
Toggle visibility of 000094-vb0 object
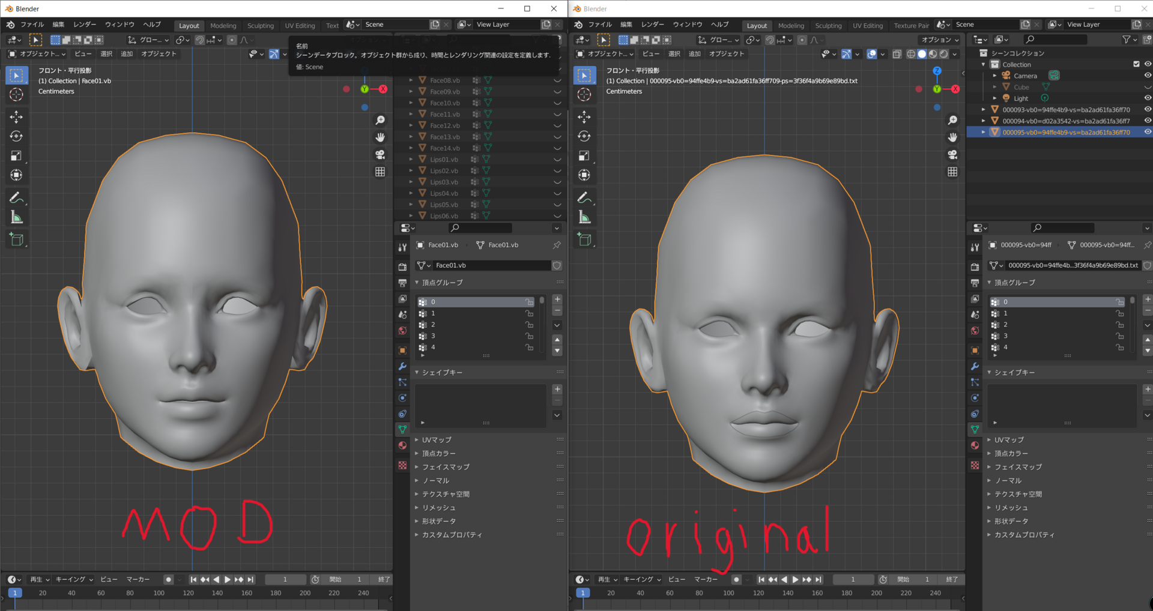tap(1148, 121)
